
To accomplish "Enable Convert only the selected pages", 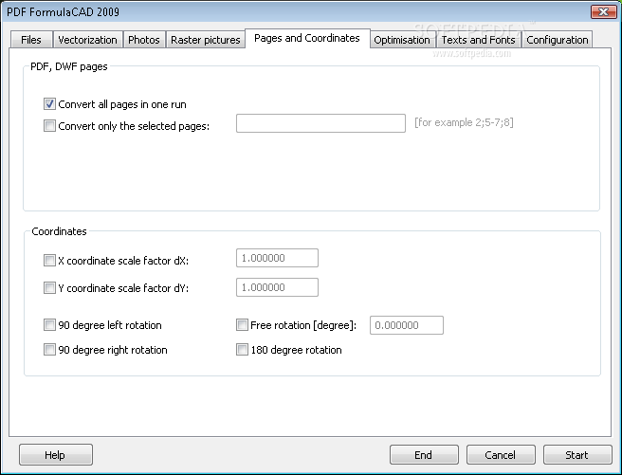I will coord(49,126).
